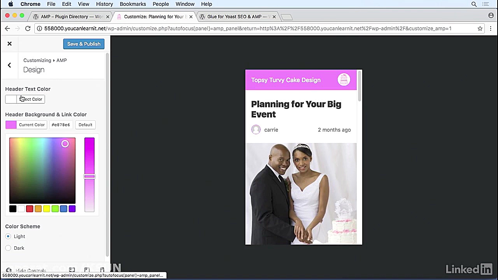Image resolution: width=498 pixels, height=280 pixels.
Task: Click the circular marker in the color gradient
Action: [x=65, y=144]
